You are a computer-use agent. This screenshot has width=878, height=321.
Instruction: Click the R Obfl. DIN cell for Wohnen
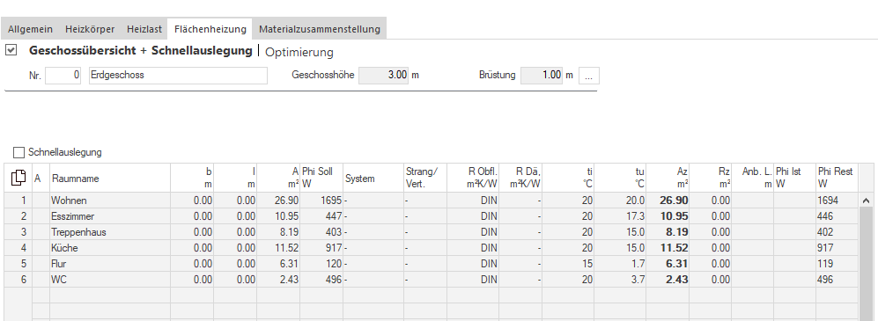473,201
